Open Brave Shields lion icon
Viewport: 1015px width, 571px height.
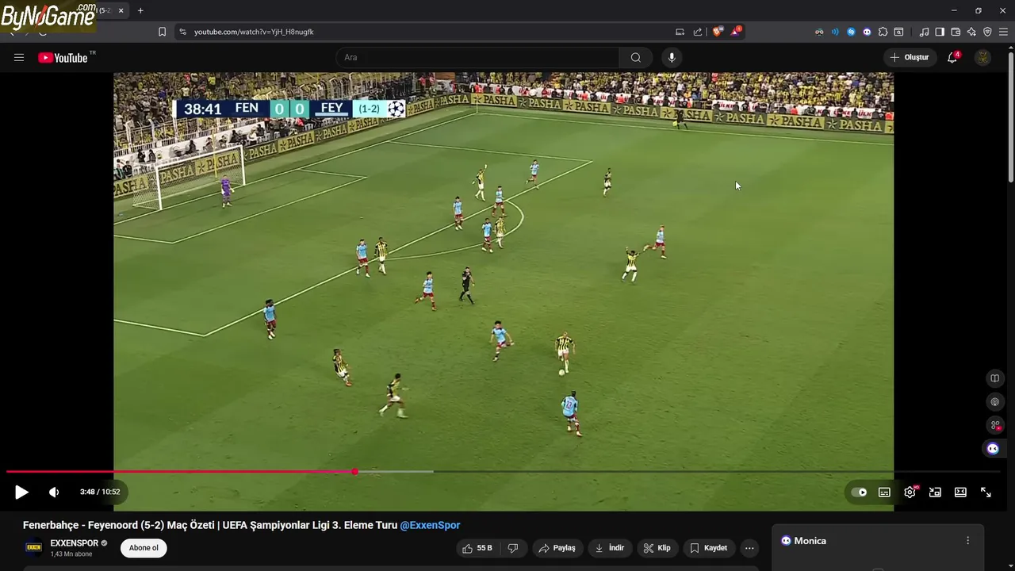[718, 32]
